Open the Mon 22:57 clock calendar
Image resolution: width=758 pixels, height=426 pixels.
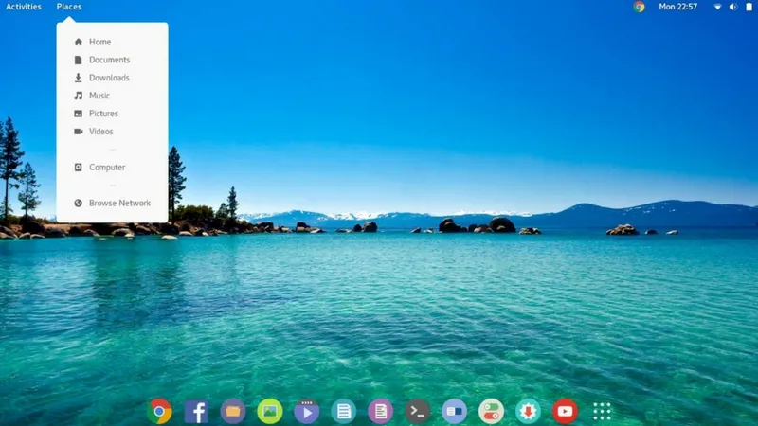coord(678,7)
